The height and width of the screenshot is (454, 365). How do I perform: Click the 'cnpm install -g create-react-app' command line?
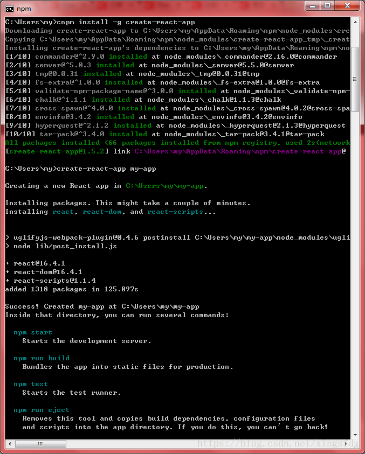pyautogui.click(x=100, y=22)
